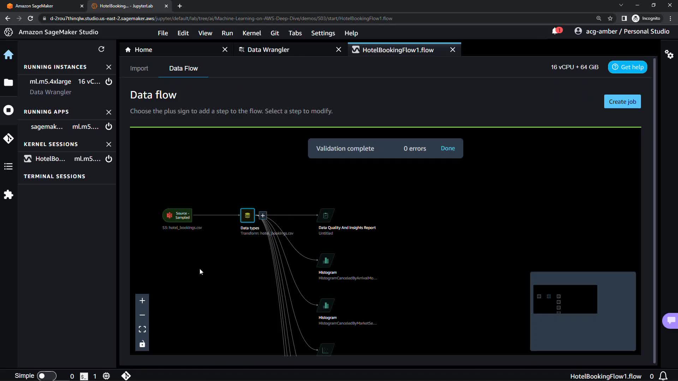The image size is (678, 381).
Task: Switch to the Import tab
Action: pos(139,68)
